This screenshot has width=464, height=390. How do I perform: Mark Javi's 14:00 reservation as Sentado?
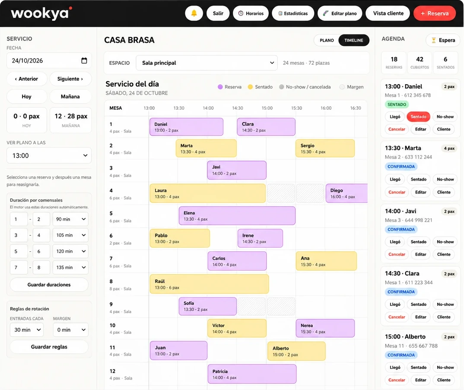pos(418,242)
